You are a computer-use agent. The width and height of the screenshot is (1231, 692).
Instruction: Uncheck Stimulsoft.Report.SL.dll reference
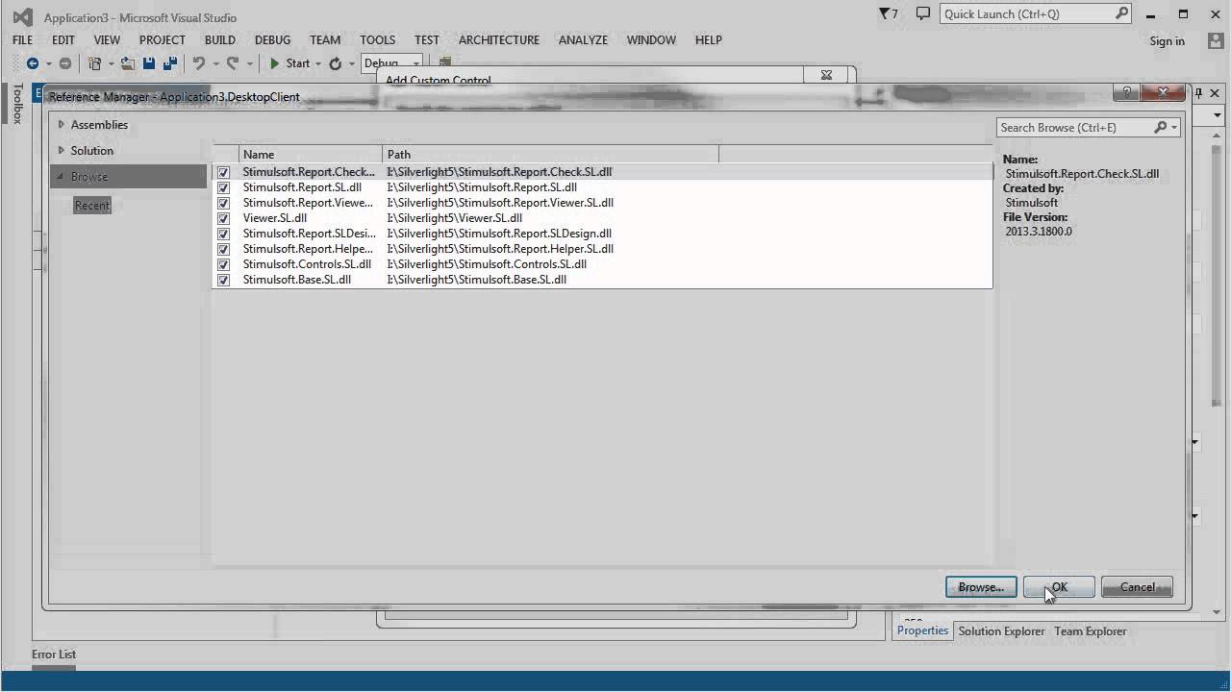click(x=224, y=187)
